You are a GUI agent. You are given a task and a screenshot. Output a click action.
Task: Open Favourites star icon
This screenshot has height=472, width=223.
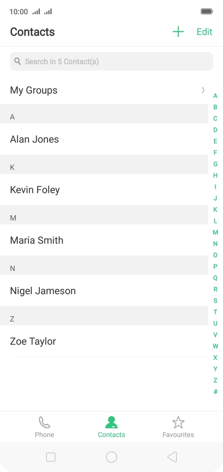coord(178,422)
